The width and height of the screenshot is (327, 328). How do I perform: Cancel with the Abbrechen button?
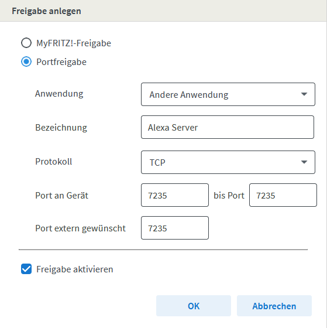(274, 306)
